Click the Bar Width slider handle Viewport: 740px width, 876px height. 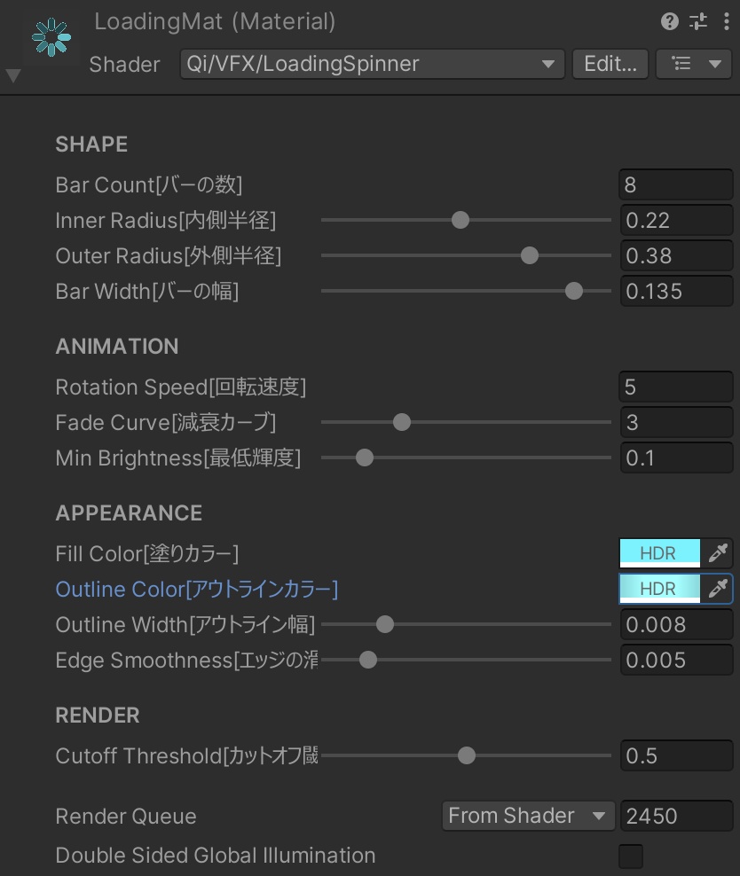pyautogui.click(x=574, y=291)
